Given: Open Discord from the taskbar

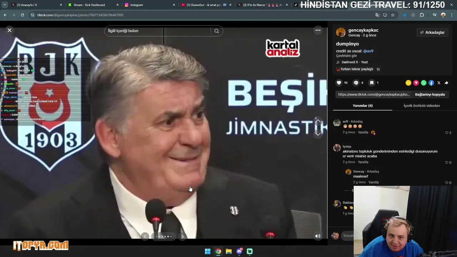Looking at the screenshot, I should point(239,251).
